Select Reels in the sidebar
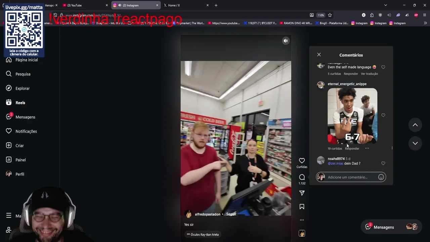This screenshot has height=242, width=430. [x=15, y=103]
